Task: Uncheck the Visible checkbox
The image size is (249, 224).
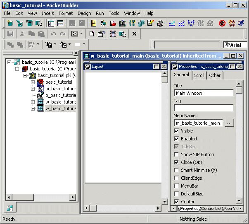Action: [176, 131]
